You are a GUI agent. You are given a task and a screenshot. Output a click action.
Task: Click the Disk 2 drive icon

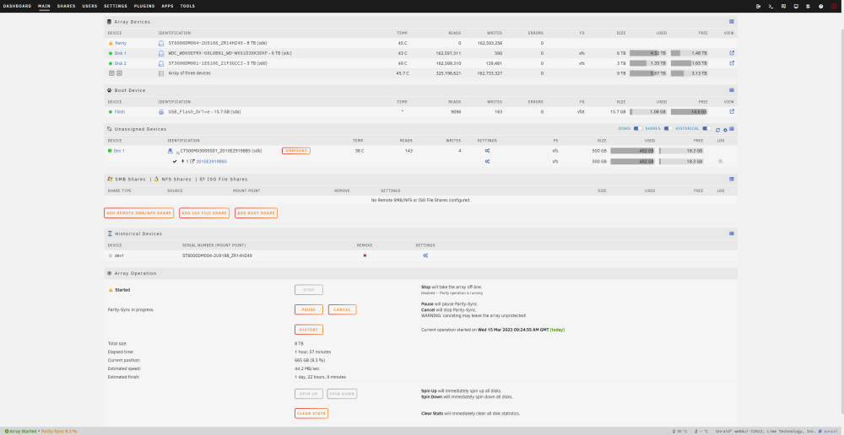click(x=160, y=63)
